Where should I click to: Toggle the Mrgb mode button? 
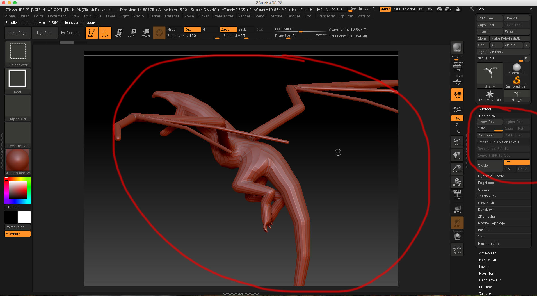click(175, 29)
